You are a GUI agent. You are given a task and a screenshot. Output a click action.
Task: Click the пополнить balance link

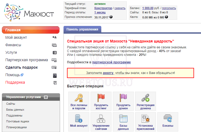click(x=169, y=8)
